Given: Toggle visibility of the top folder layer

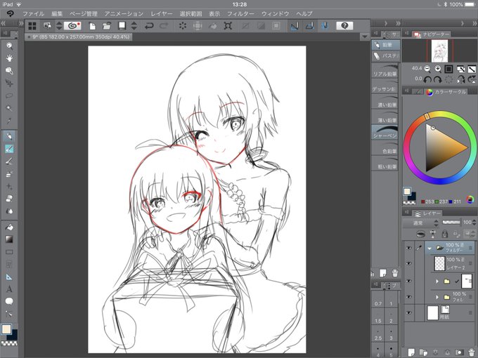Looking at the screenshot, I should click(x=408, y=248).
